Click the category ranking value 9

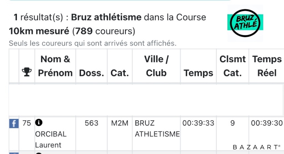point(232,123)
